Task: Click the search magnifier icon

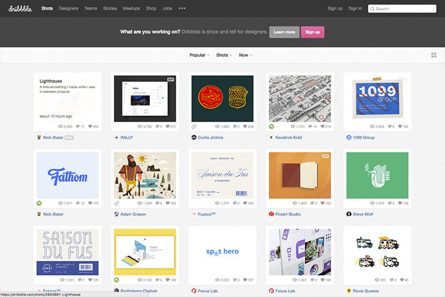Action: click(372, 9)
